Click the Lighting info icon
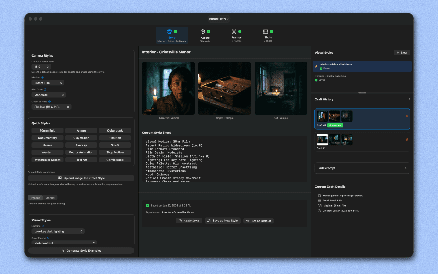 pyautogui.click(x=42, y=226)
